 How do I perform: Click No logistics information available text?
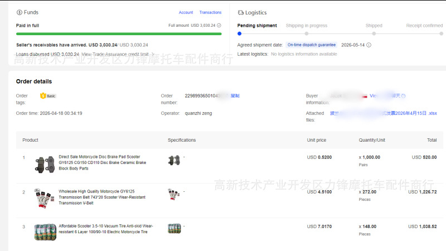click(x=304, y=54)
